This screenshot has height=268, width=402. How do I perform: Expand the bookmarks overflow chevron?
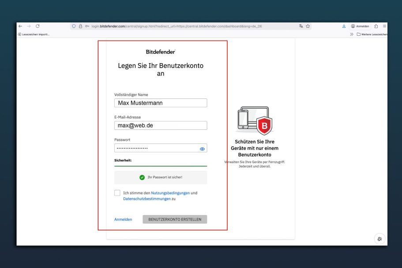pyautogui.click(x=352, y=34)
